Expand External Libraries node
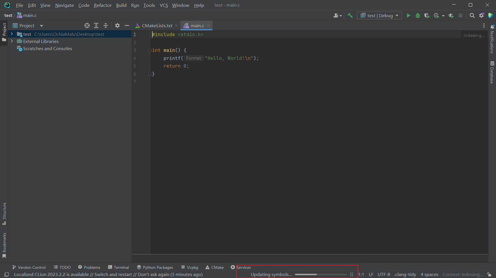This screenshot has width=496, height=278. [12, 41]
